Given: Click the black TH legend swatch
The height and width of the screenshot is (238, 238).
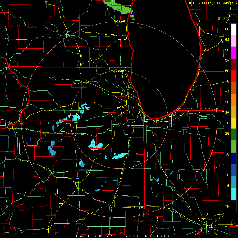Looking at the screenshot, I should pos(234,206).
